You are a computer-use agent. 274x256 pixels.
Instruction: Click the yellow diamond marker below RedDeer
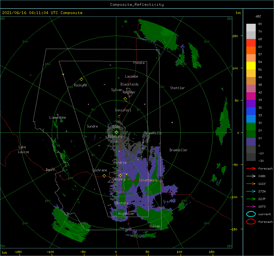coord(125,99)
